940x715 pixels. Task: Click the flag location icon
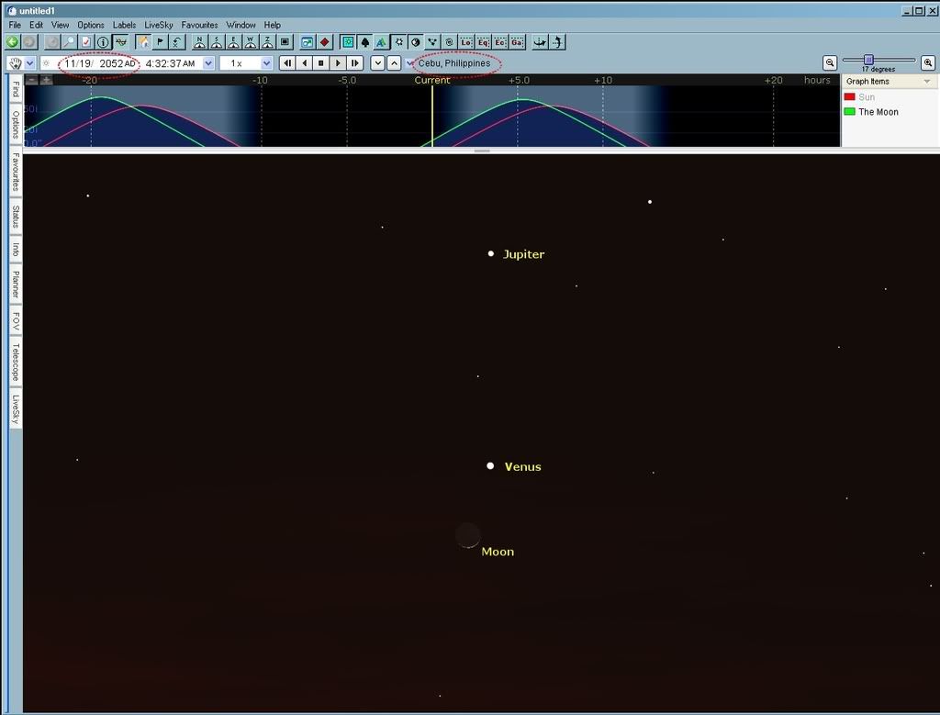pos(160,42)
